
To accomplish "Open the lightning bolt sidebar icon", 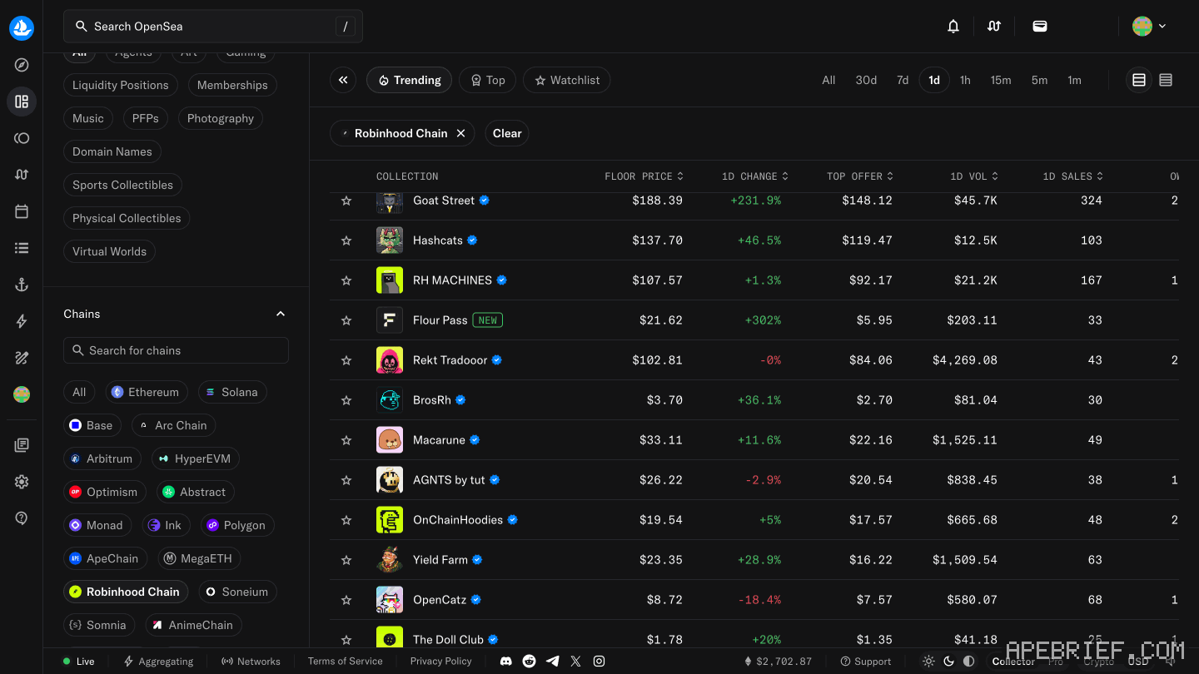I will pyautogui.click(x=22, y=321).
